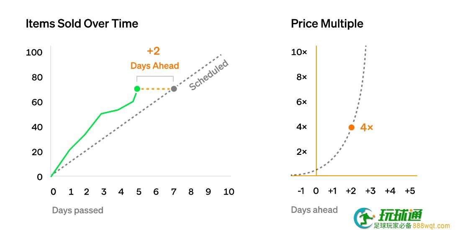
Task: Click the 10× tick on price axis
Action: coord(299,52)
